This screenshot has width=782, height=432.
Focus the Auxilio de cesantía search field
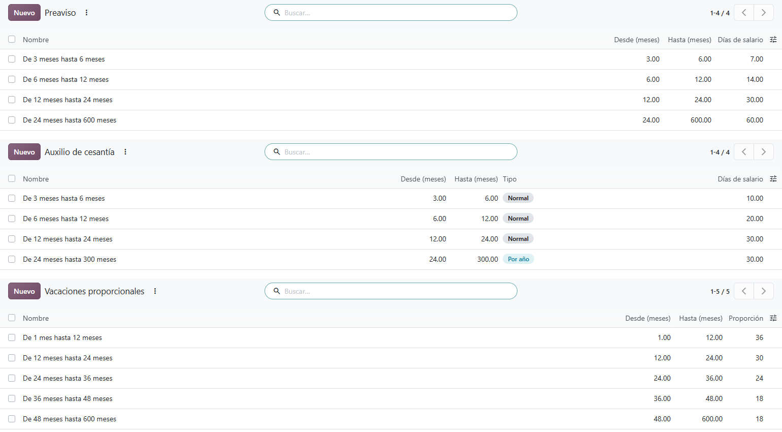pyautogui.click(x=391, y=152)
